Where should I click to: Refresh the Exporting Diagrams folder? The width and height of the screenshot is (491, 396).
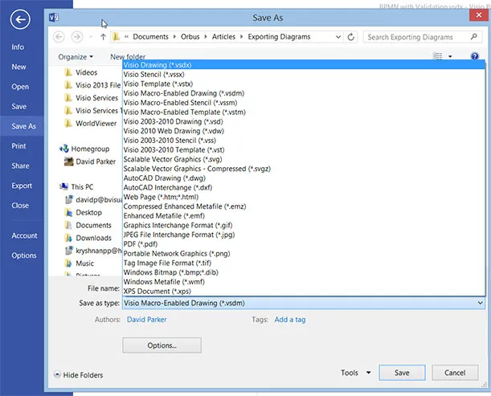[351, 37]
